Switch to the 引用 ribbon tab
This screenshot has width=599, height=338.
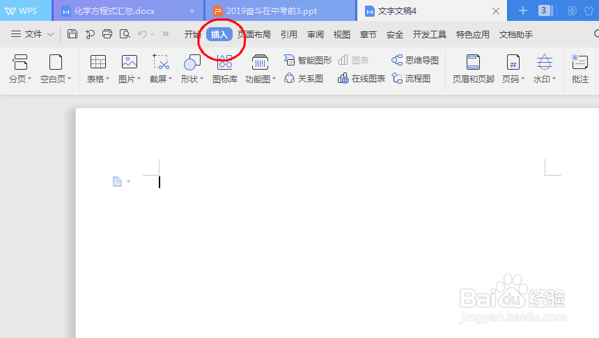[289, 34]
